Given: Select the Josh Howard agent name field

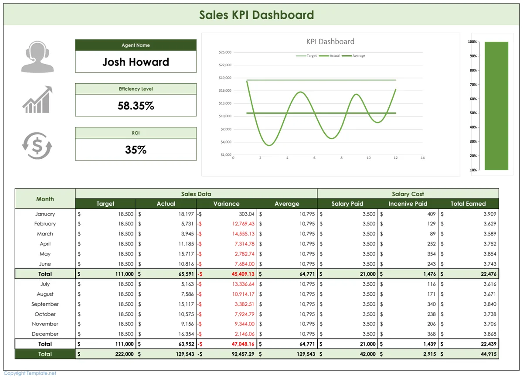Looking at the screenshot, I should click(x=136, y=62).
